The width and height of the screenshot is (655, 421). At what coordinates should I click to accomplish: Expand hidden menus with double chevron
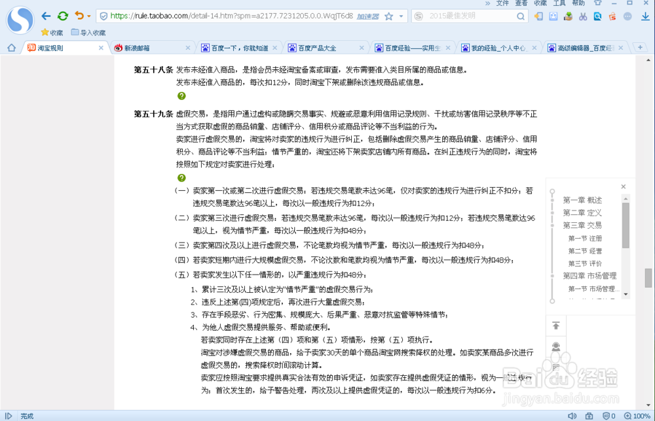tap(487, 3)
